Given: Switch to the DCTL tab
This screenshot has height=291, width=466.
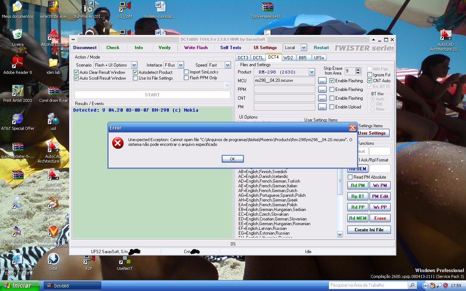Looking at the screenshot, I should (258, 58).
